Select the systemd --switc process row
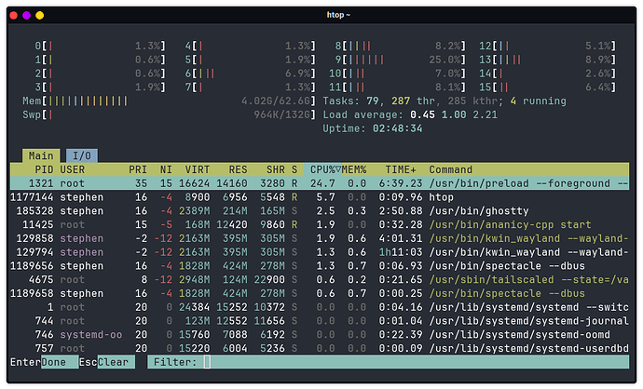643x389 pixels. coord(320,307)
